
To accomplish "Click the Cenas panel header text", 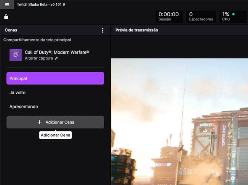I will tap(11, 30).
